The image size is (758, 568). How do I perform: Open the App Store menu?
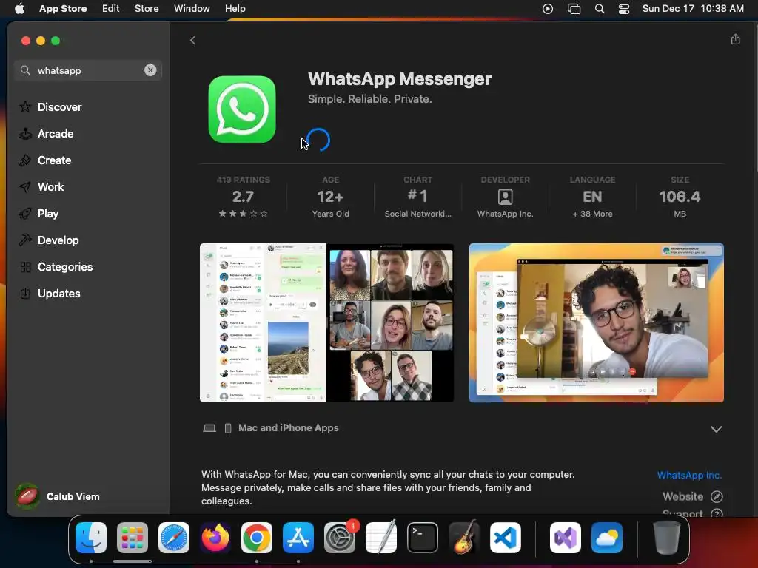pos(63,8)
